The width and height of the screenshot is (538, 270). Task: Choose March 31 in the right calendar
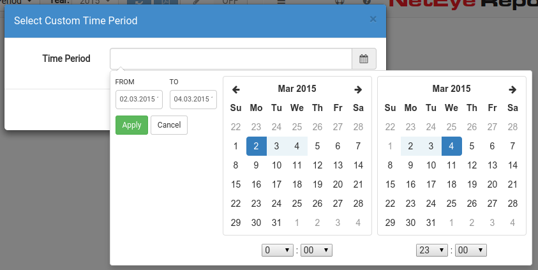(431, 223)
